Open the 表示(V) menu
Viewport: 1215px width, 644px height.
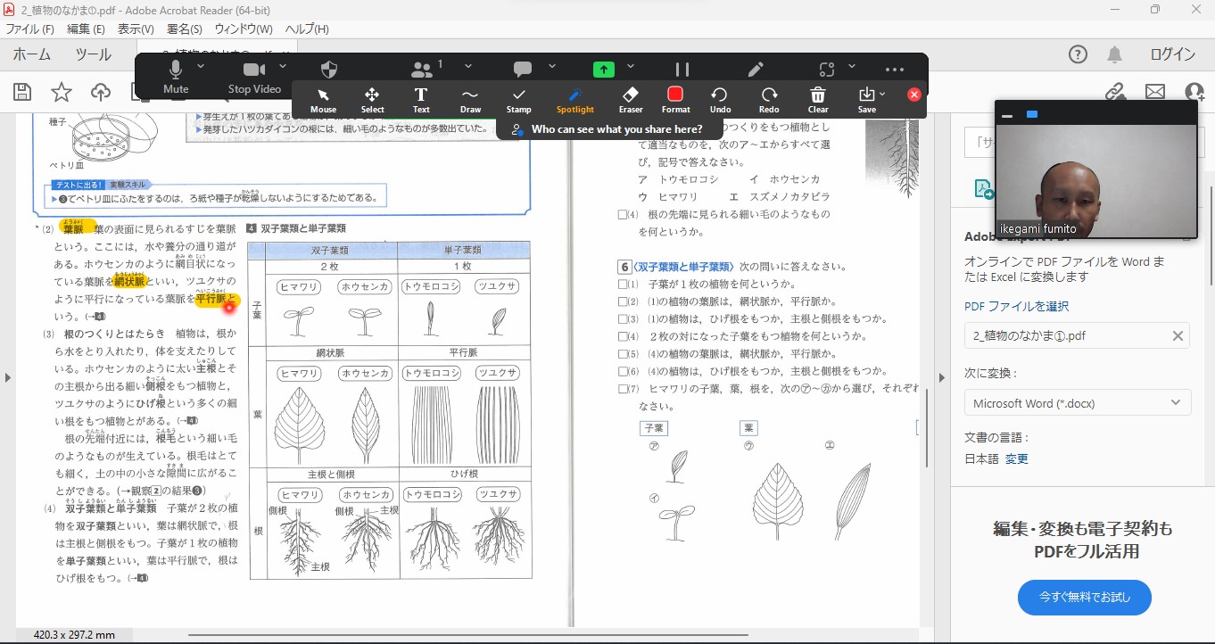[x=136, y=29]
